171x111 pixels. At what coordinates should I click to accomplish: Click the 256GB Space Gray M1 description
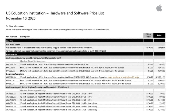point(59,106)
